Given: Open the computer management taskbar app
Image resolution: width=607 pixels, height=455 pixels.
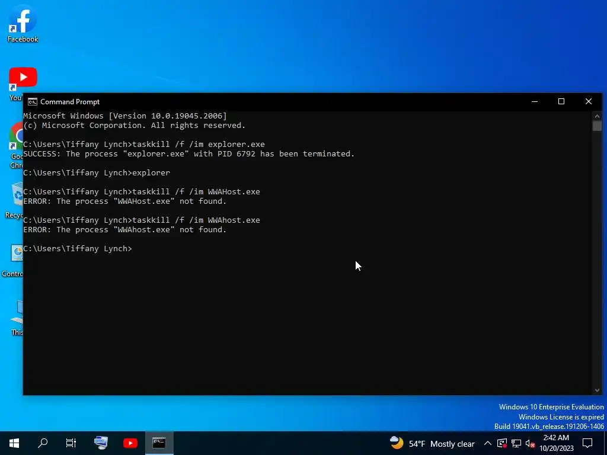Looking at the screenshot, I should point(101,443).
